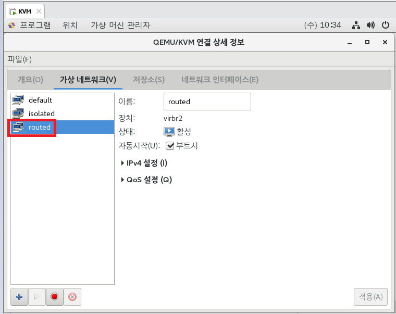The height and width of the screenshot is (314, 396).
Task: Stop the network with the red stop button
Action: click(54, 297)
